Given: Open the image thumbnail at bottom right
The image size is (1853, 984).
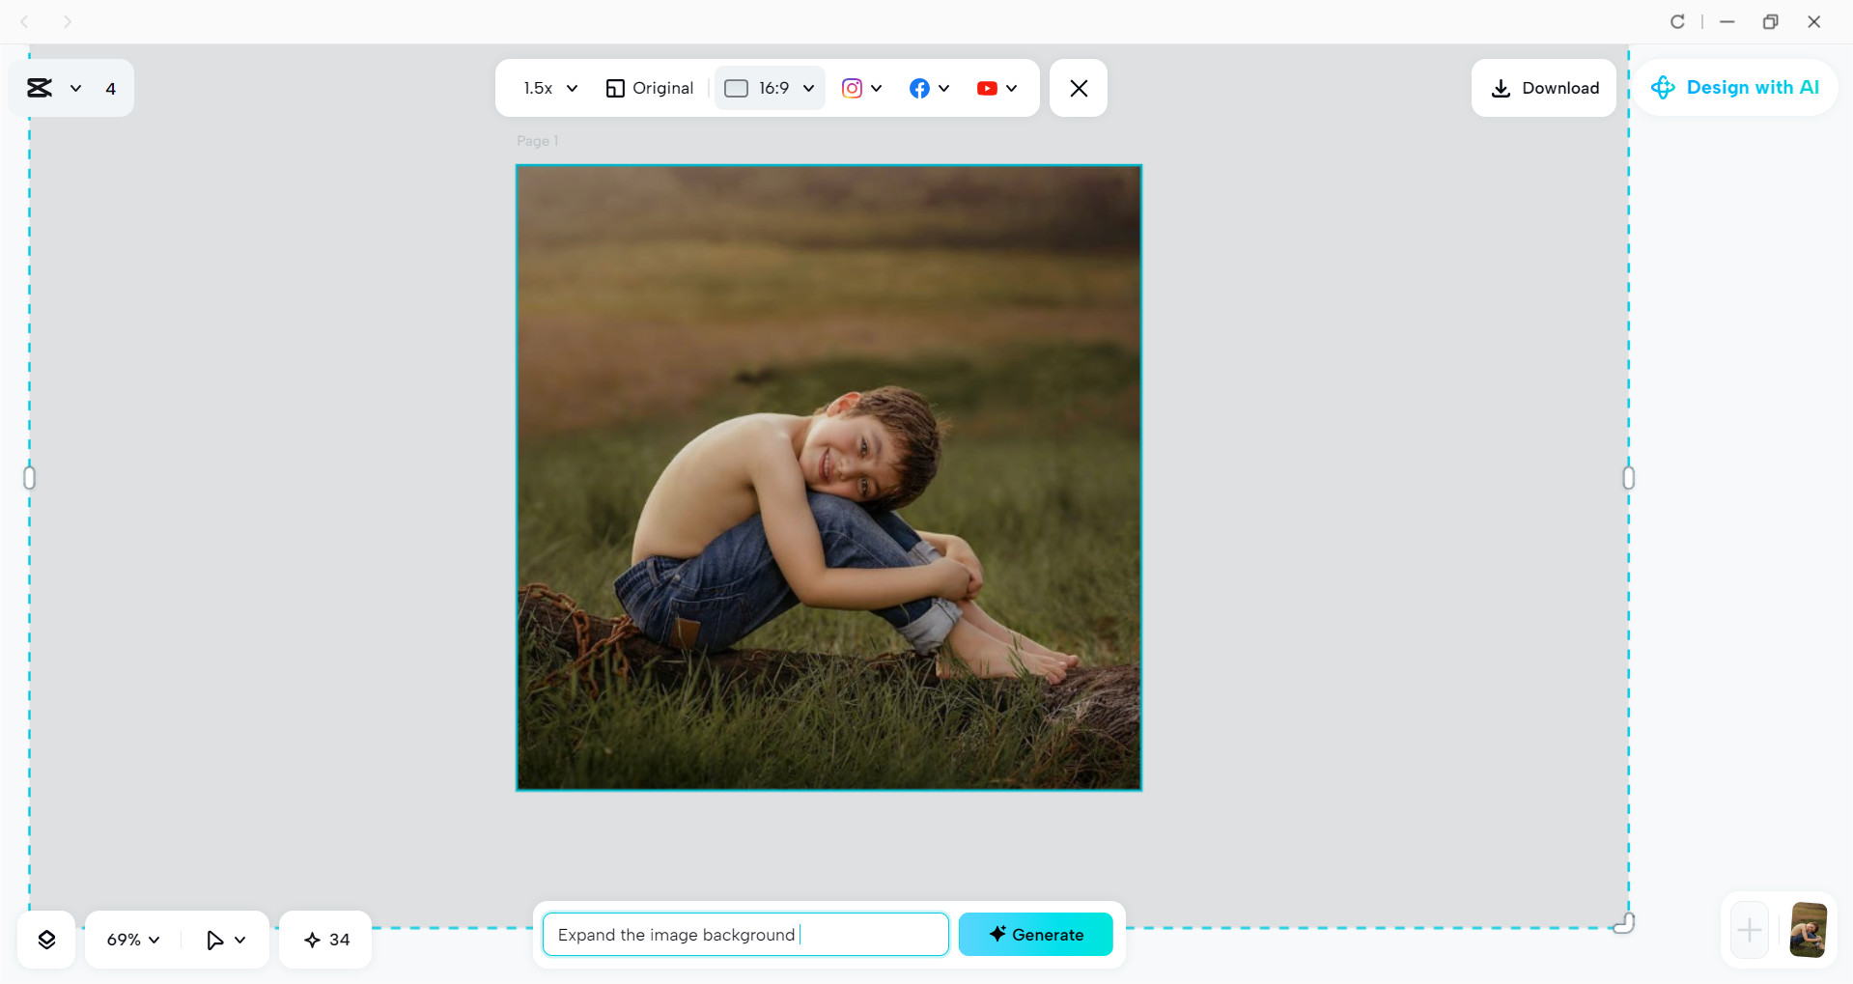Looking at the screenshot, I should (x=1807, y=930).
